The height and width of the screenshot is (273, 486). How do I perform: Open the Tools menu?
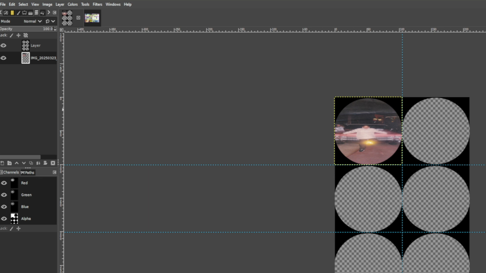click(x=85, y=4)
